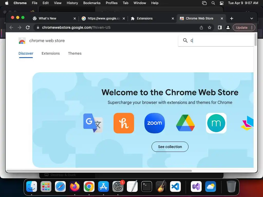The width and height of the screenshot is (263, 197).
Task: Click the address bar URL
Action: tap(76, 27)
